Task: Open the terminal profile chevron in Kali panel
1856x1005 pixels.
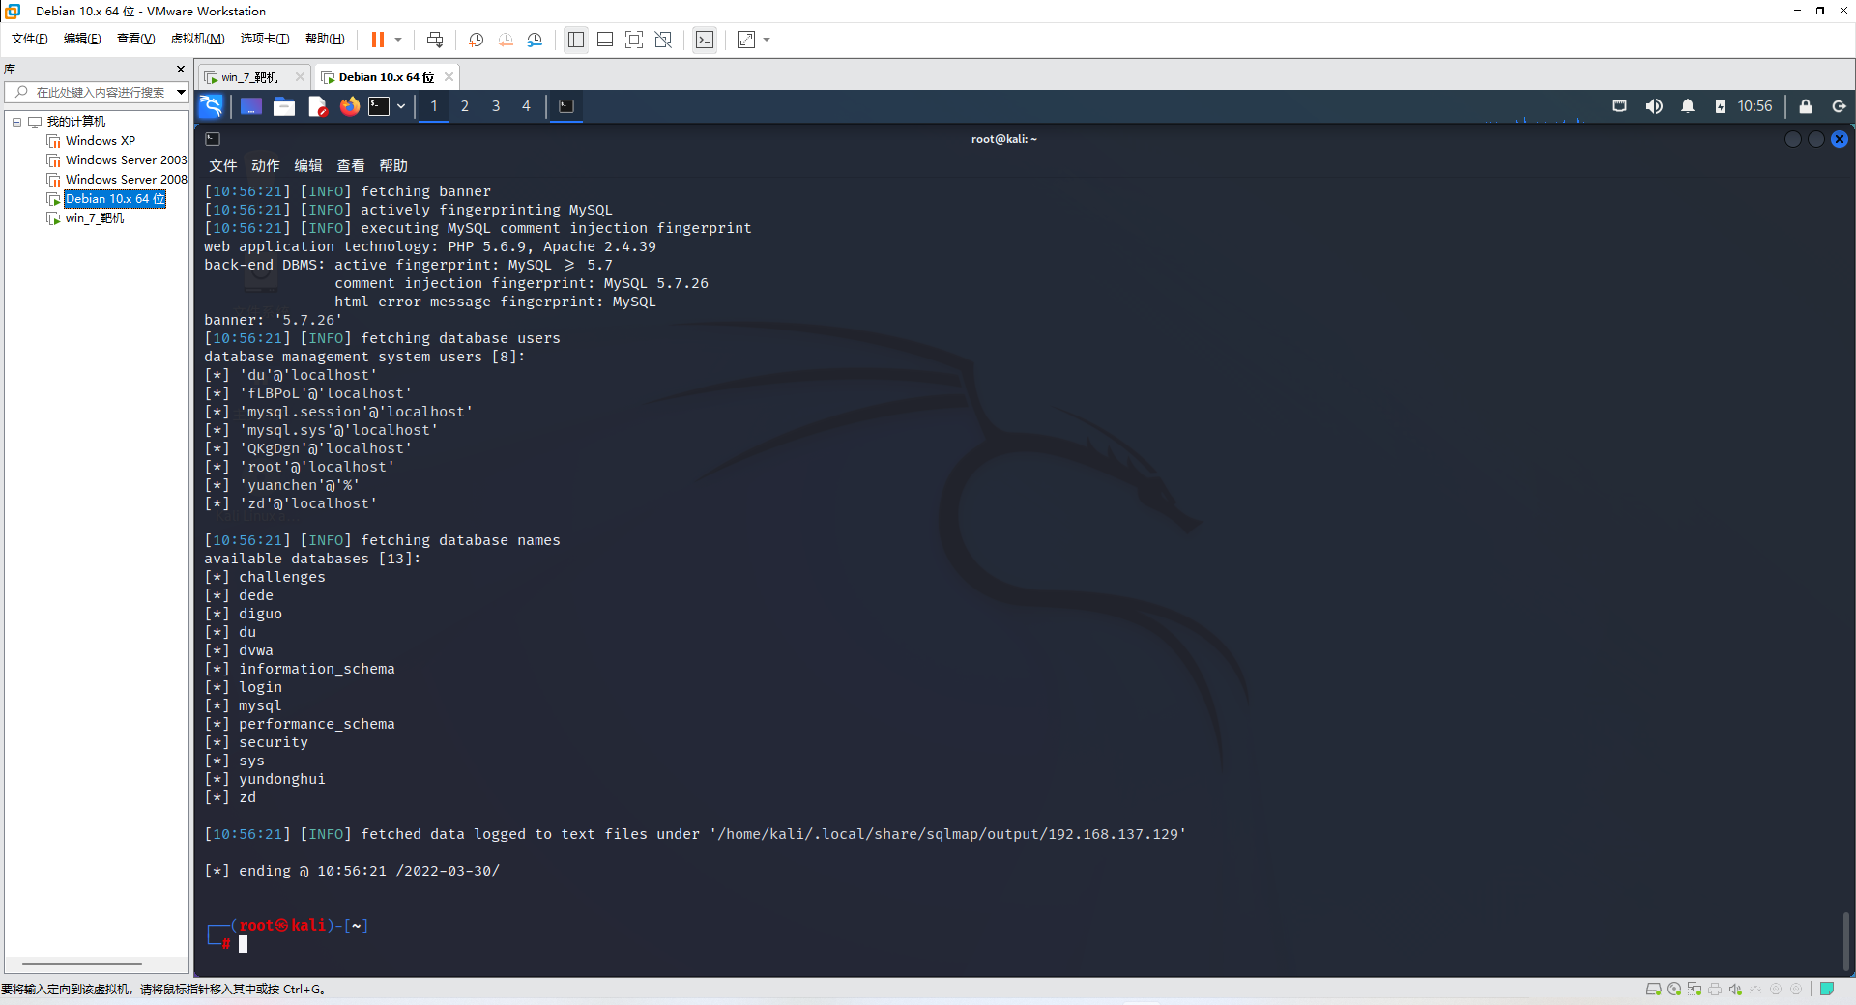Action: coord(400,106)
